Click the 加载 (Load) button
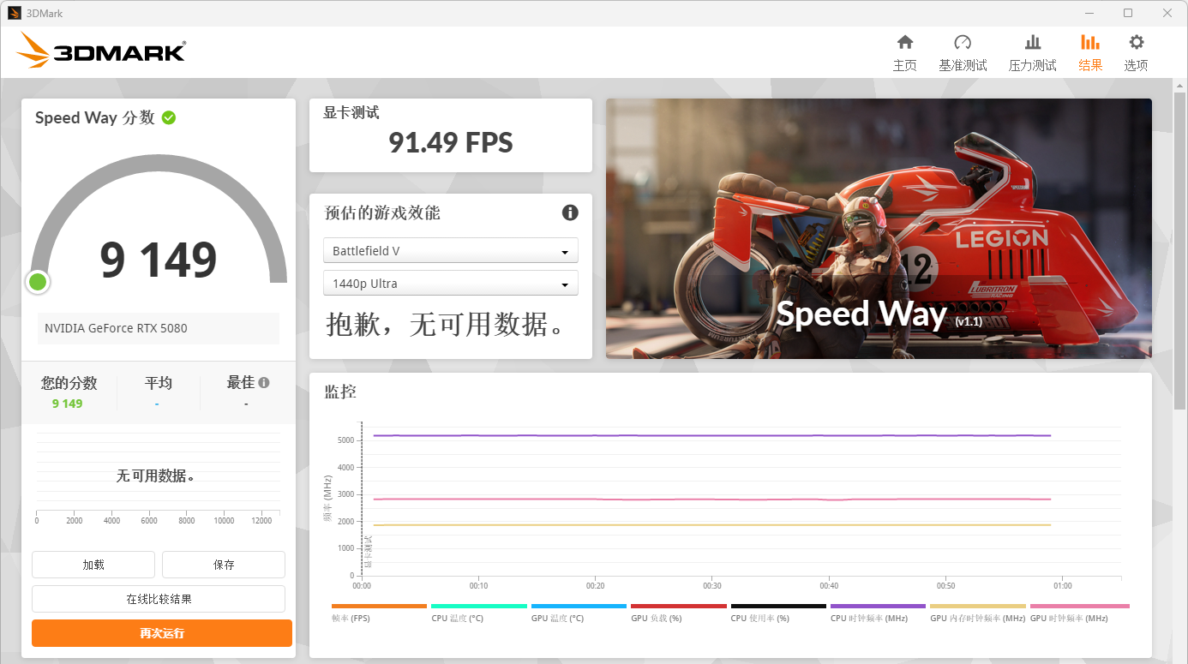Viewport: 1188px width, 664px height. coord(93,565)
